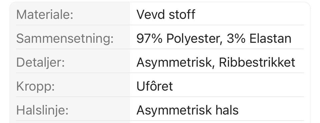Image resolution: width=320 pixels, height=123 pixels.
Task: Select the Detaljer label
Action: click(x=40, y=62)
